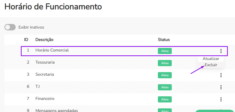Select the Horário Comercial row description
This screenshot has width=235, height=112.
pos(52,50)
